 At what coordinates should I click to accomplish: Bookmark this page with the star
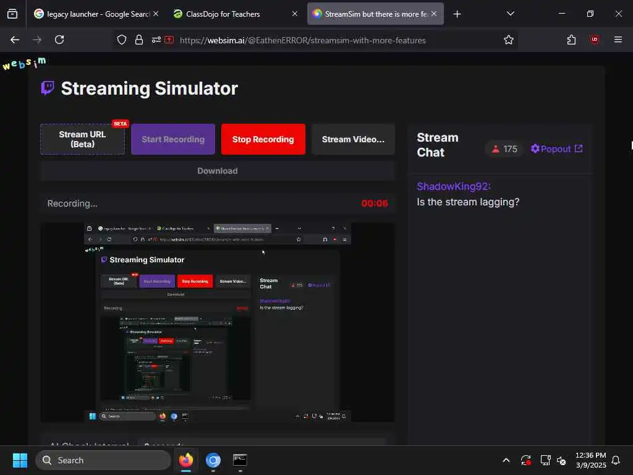509,40
